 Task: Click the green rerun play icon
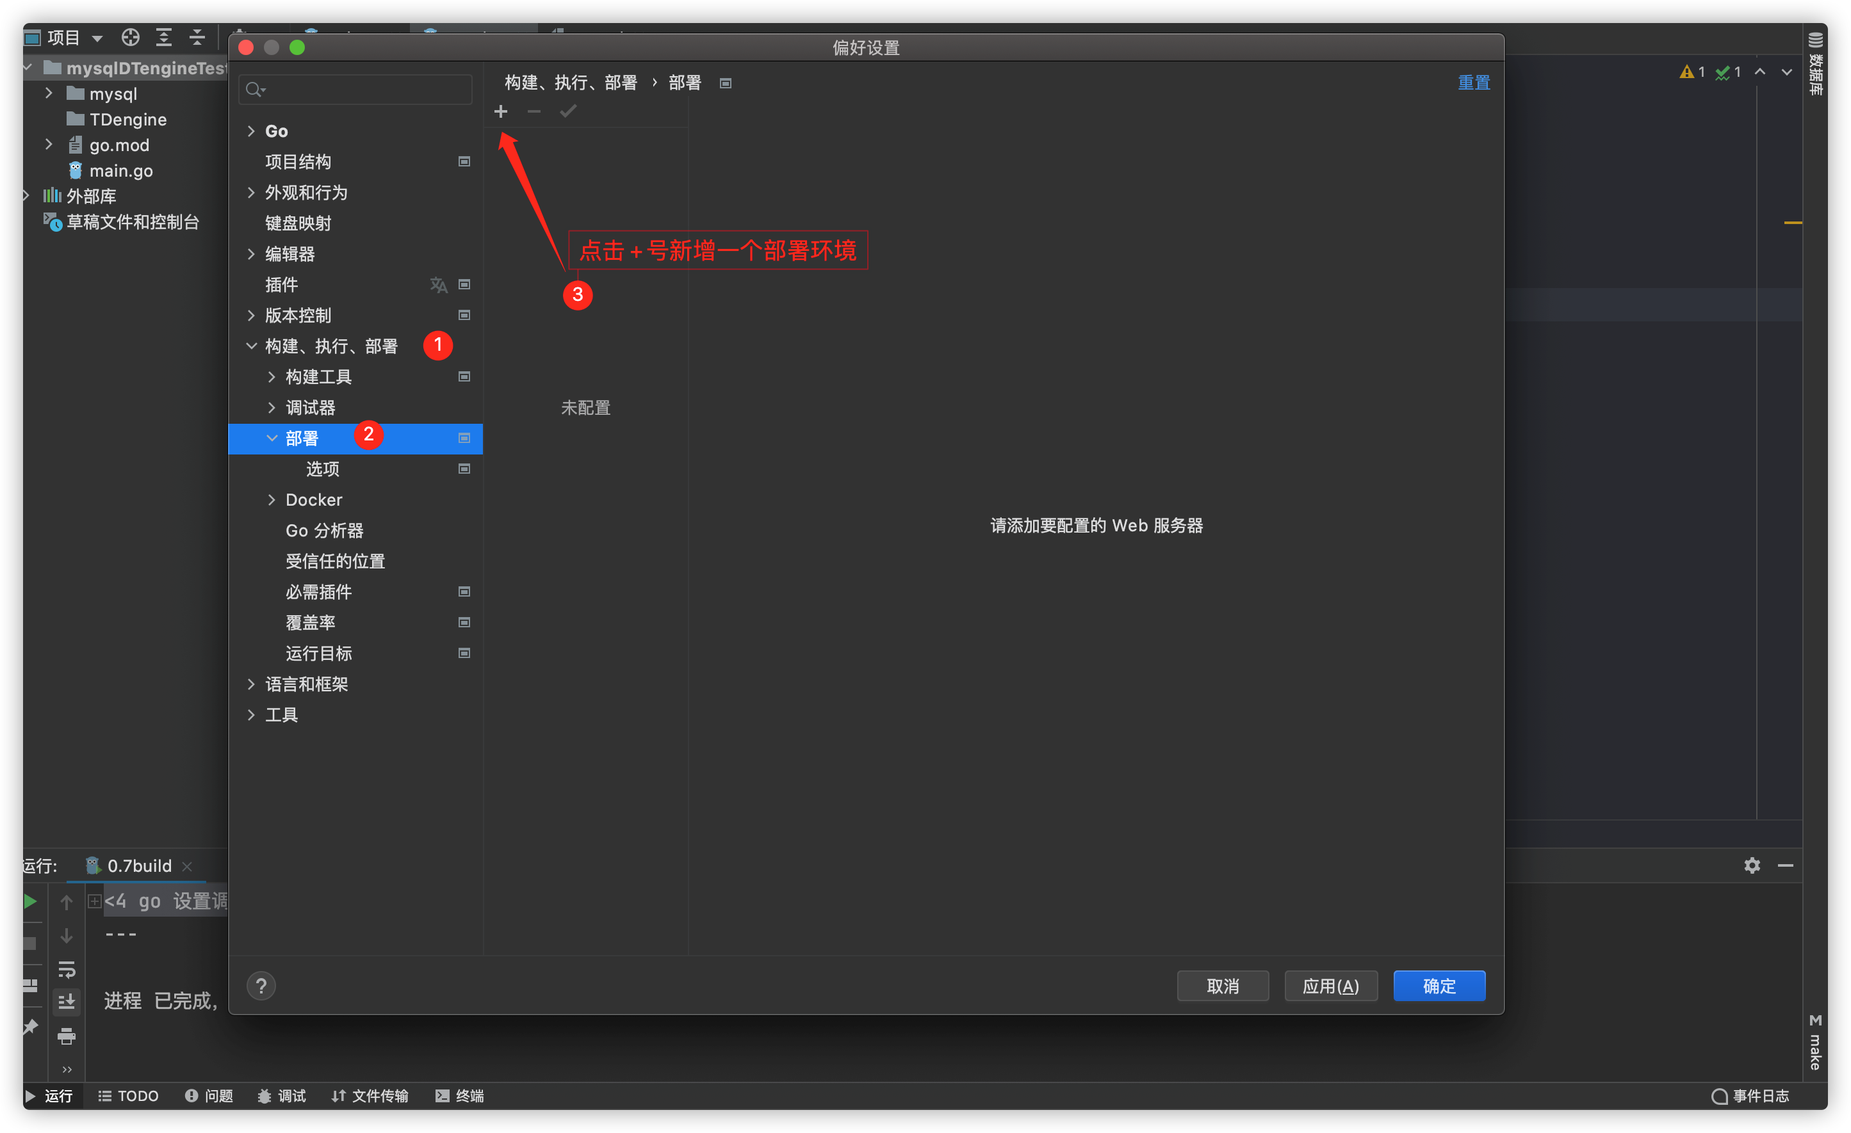(30, 901)
